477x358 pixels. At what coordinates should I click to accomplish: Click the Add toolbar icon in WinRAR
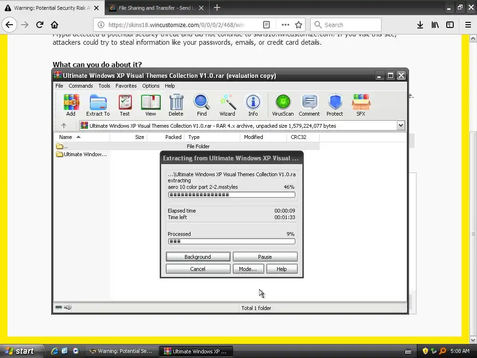pos(71,105)
